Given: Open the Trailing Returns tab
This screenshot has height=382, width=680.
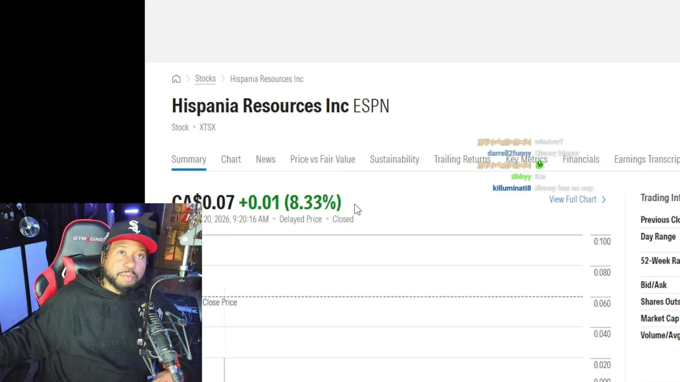Looking at the screenshot, I should pos(462,159).
